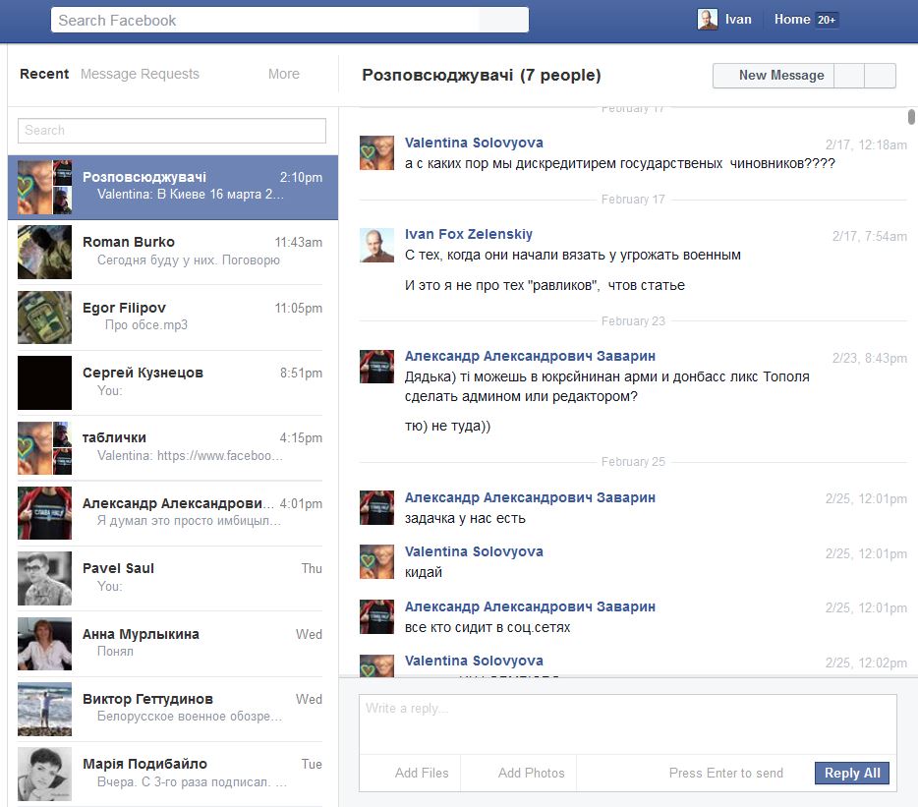The width and height of the screenshot is (918, 807).
Task: Click Roman Burko's avatar in the conversation list
Action: [x=44, y=253]
